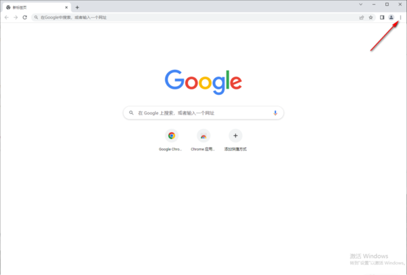Image resolution: width=407 pixels, height=275 pixels.
Task: Focus the Google search box on page
Action: [203, 113]
